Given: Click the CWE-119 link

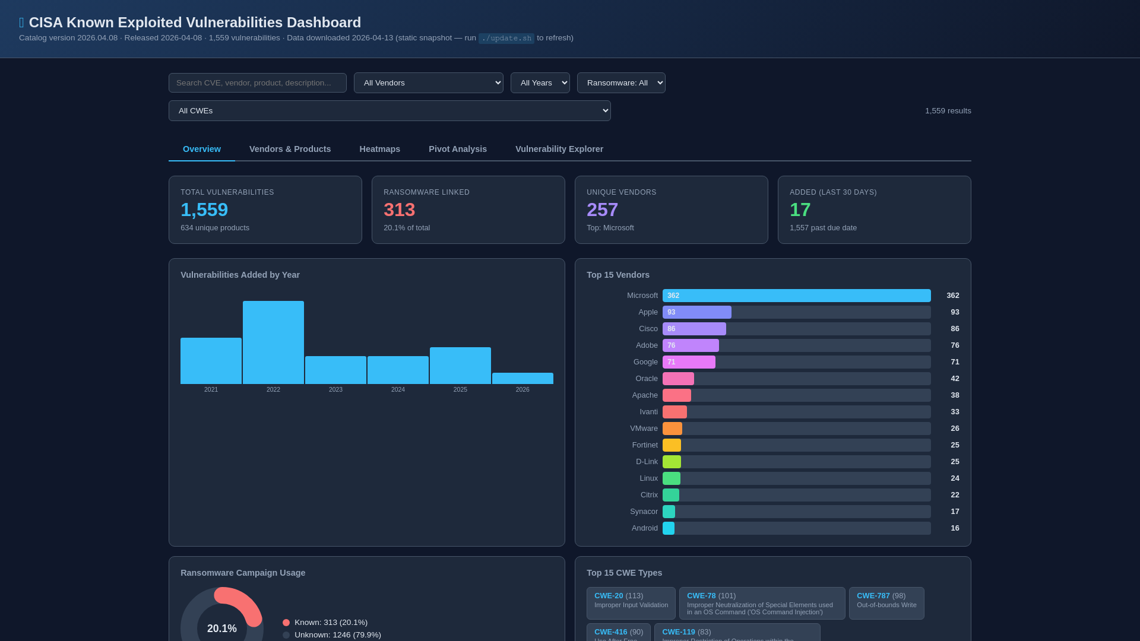Looking at the screenshot, I should [678, 632].
